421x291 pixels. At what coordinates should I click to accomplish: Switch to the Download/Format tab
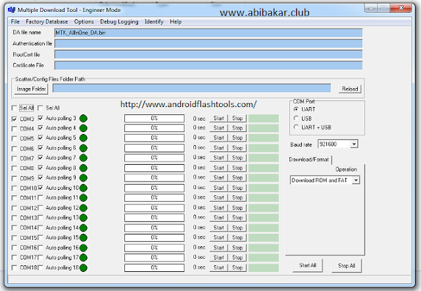click(309, 160)
